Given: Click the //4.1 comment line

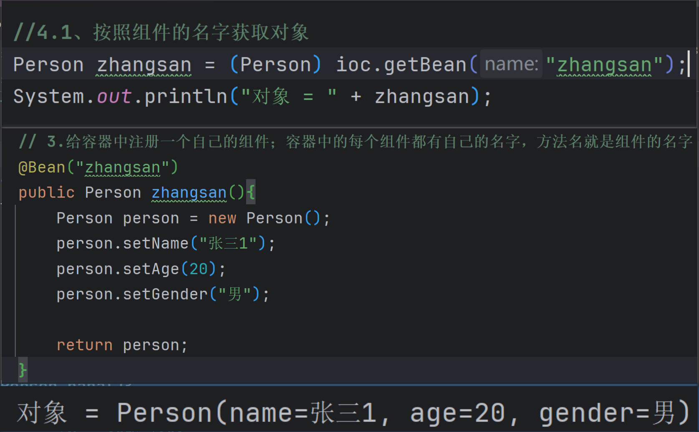Looking at the screenshot, I should coord(161,32).
